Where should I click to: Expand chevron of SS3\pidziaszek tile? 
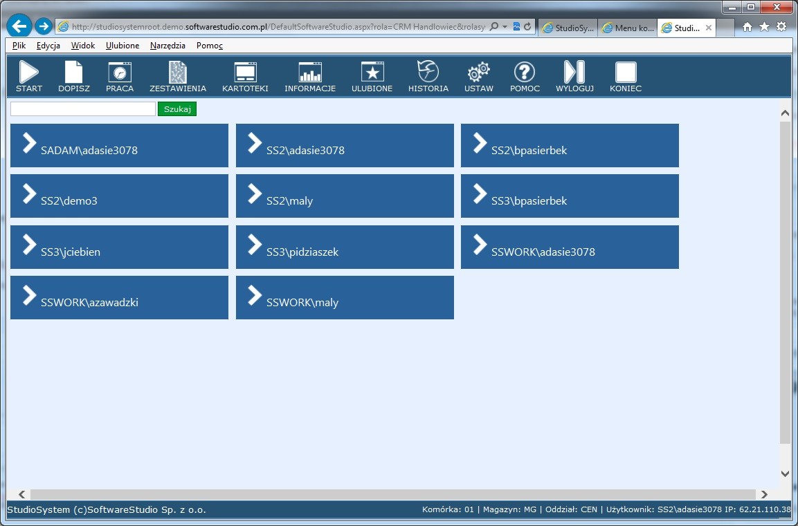pyautogui.click(x=255, y=245)
